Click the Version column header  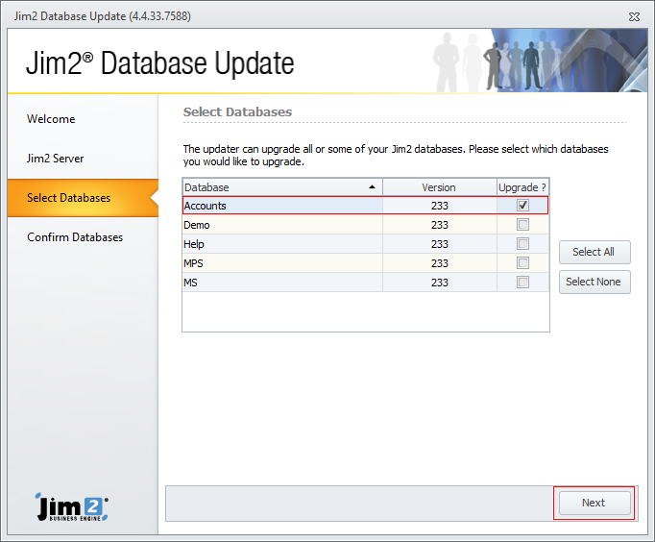coord(440,187)
